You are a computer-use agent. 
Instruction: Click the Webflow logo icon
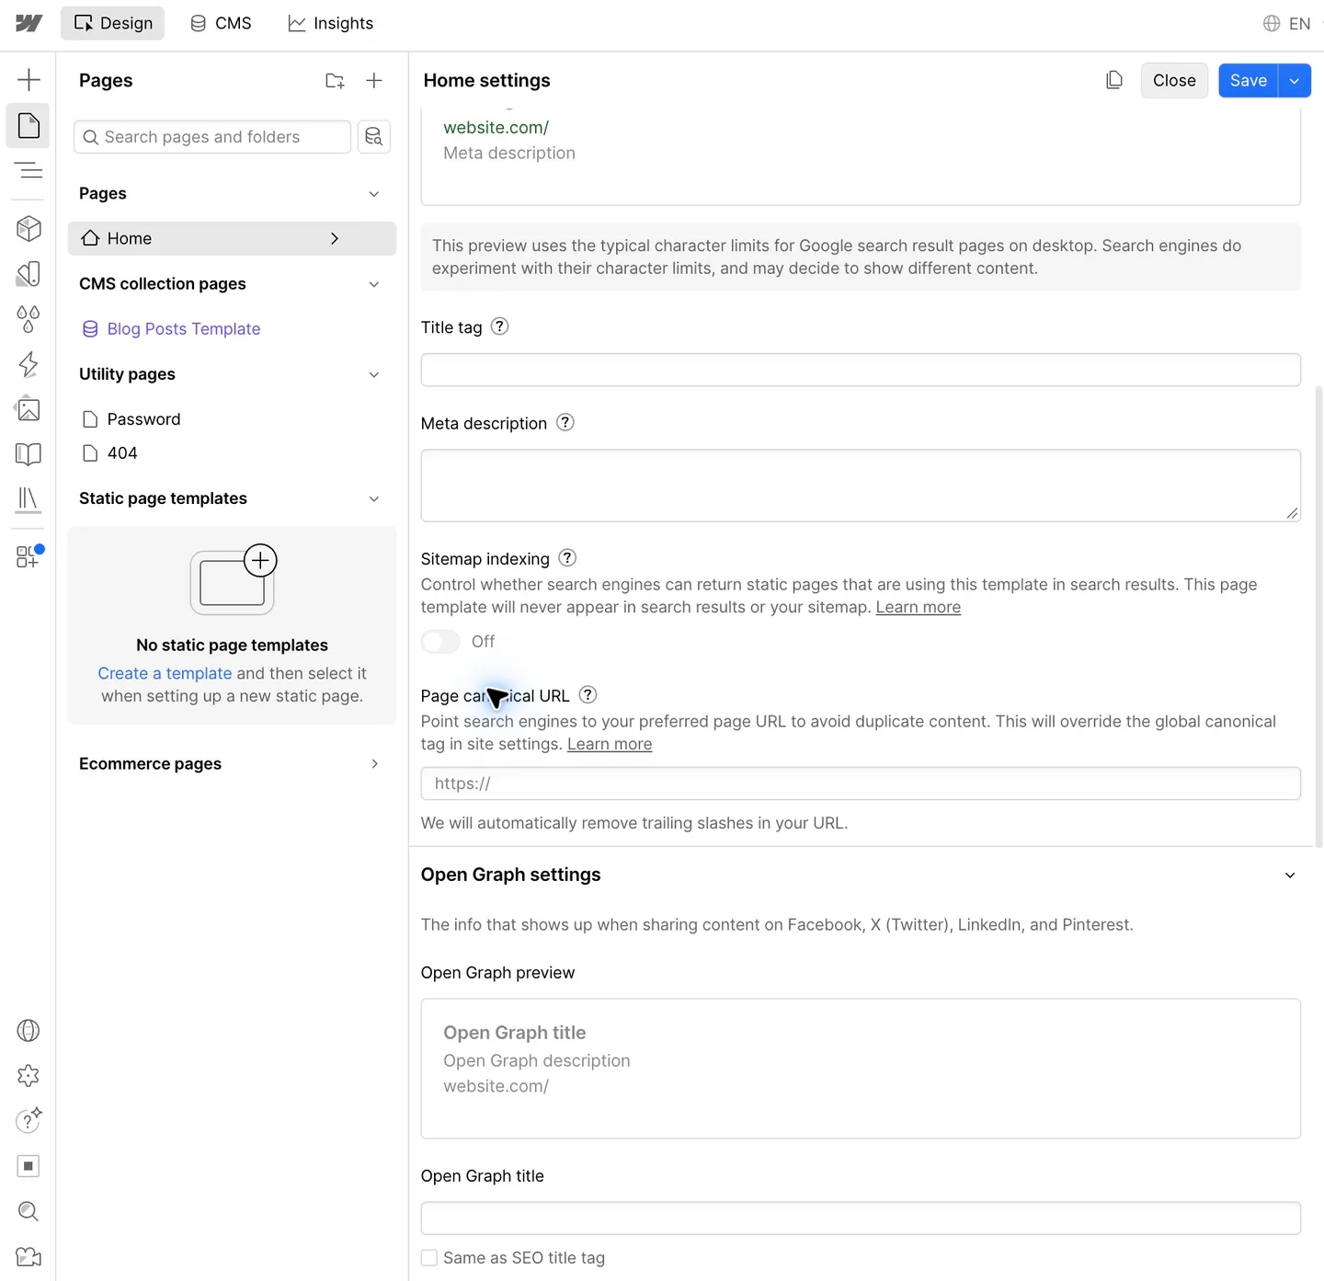click(29, 23)
